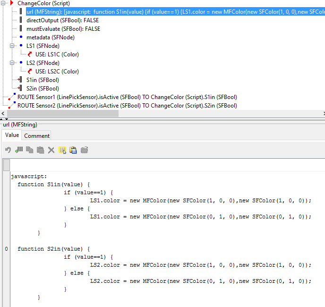The width and height of the screenshot is (325, 307).
Task: Click the red USE icon for LS1C
Action: (30, 54)
